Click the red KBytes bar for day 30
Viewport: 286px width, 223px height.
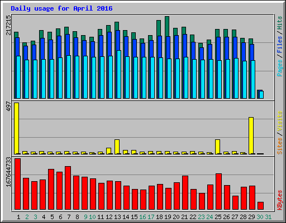(261, 206)
